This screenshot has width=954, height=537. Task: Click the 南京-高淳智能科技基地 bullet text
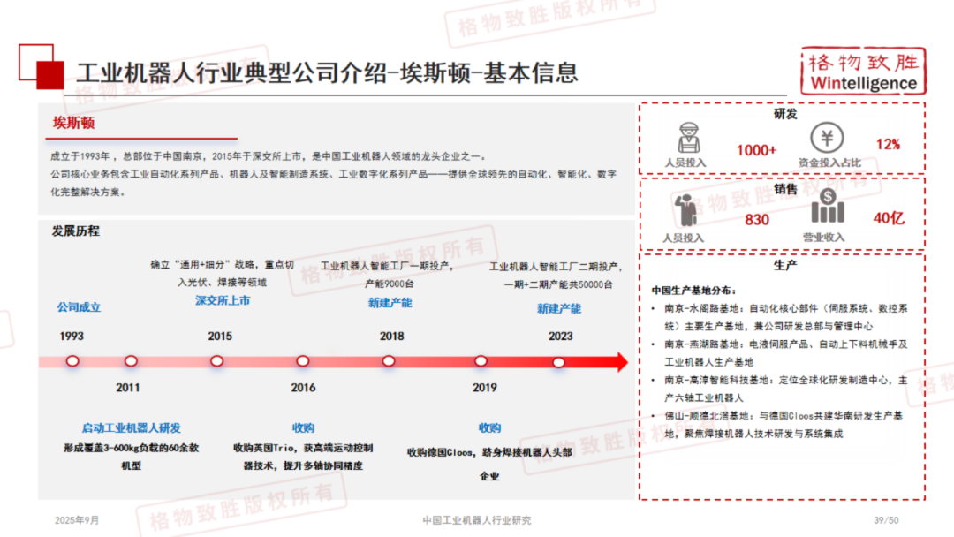(x=786, y=390)
